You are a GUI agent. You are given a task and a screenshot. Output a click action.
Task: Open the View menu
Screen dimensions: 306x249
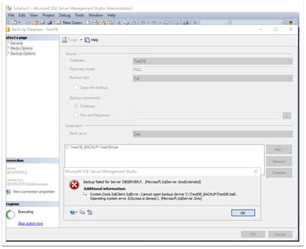pyautogui.click(x=34, y=15)
